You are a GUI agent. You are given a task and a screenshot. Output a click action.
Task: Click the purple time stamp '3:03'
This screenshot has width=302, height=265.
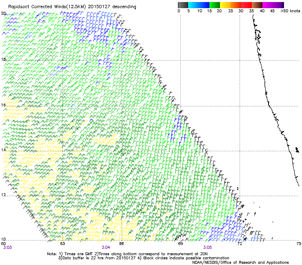click(x=7, y=247)
